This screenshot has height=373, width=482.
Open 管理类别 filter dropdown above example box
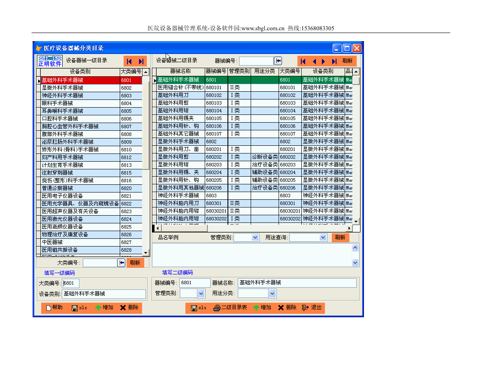point(255,238)
